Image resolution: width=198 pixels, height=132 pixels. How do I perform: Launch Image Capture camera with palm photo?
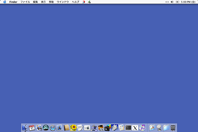101,128
